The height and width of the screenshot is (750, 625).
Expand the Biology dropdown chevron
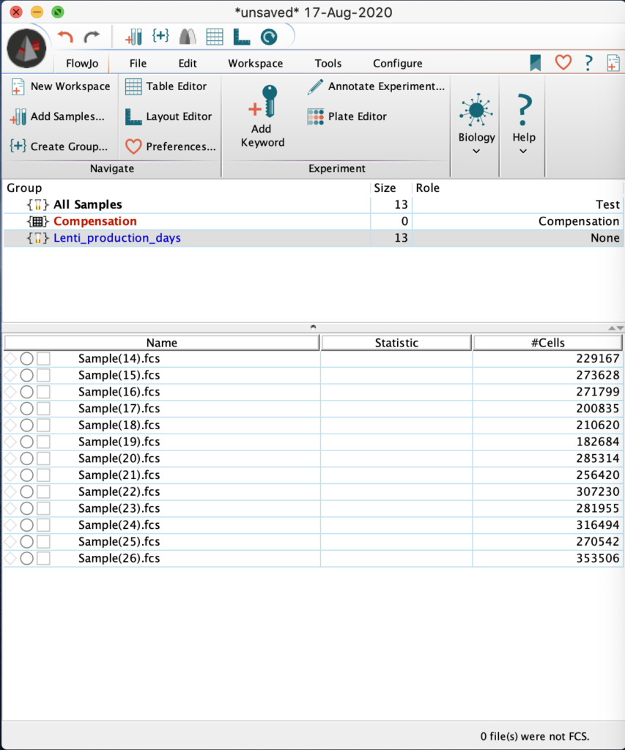[476, 151]
